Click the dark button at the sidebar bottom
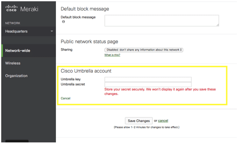Viewport: 242px width, 144px height. 17,141
